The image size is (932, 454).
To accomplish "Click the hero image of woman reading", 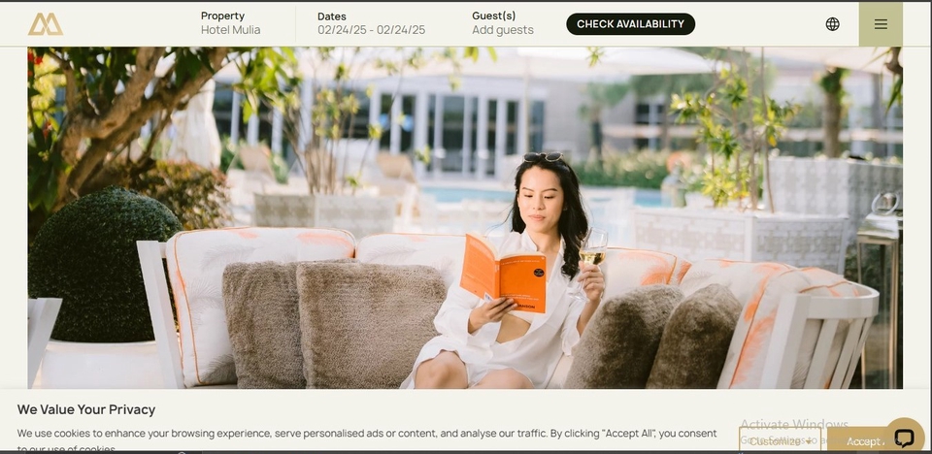I will point(465,217).
